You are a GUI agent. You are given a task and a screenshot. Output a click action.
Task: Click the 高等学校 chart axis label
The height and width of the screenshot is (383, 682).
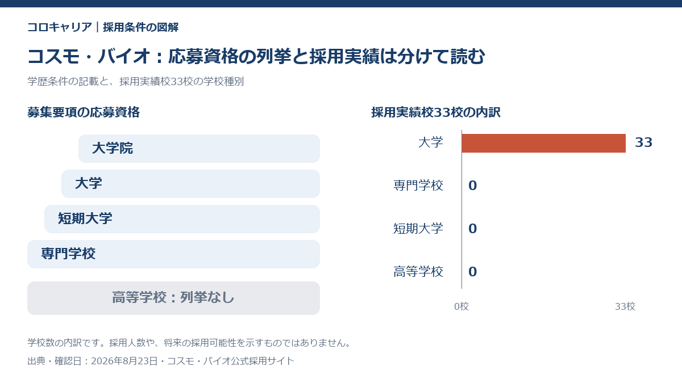click(418, 272)
